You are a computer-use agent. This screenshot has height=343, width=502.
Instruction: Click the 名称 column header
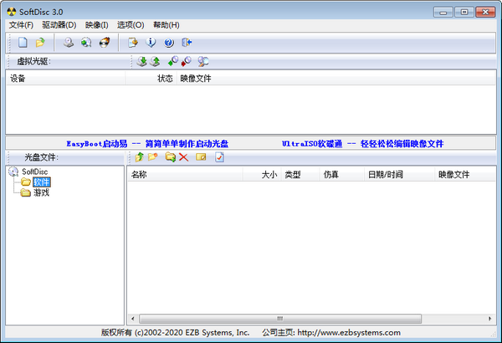coord(140,175)
